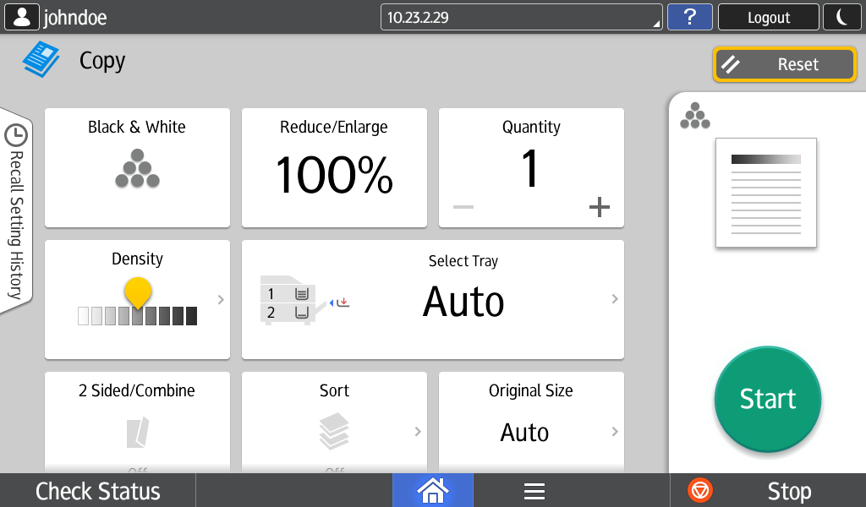Expand the Original Size options
The width and height of the screenshot is (866, 507).
click(x=614, y=432)
